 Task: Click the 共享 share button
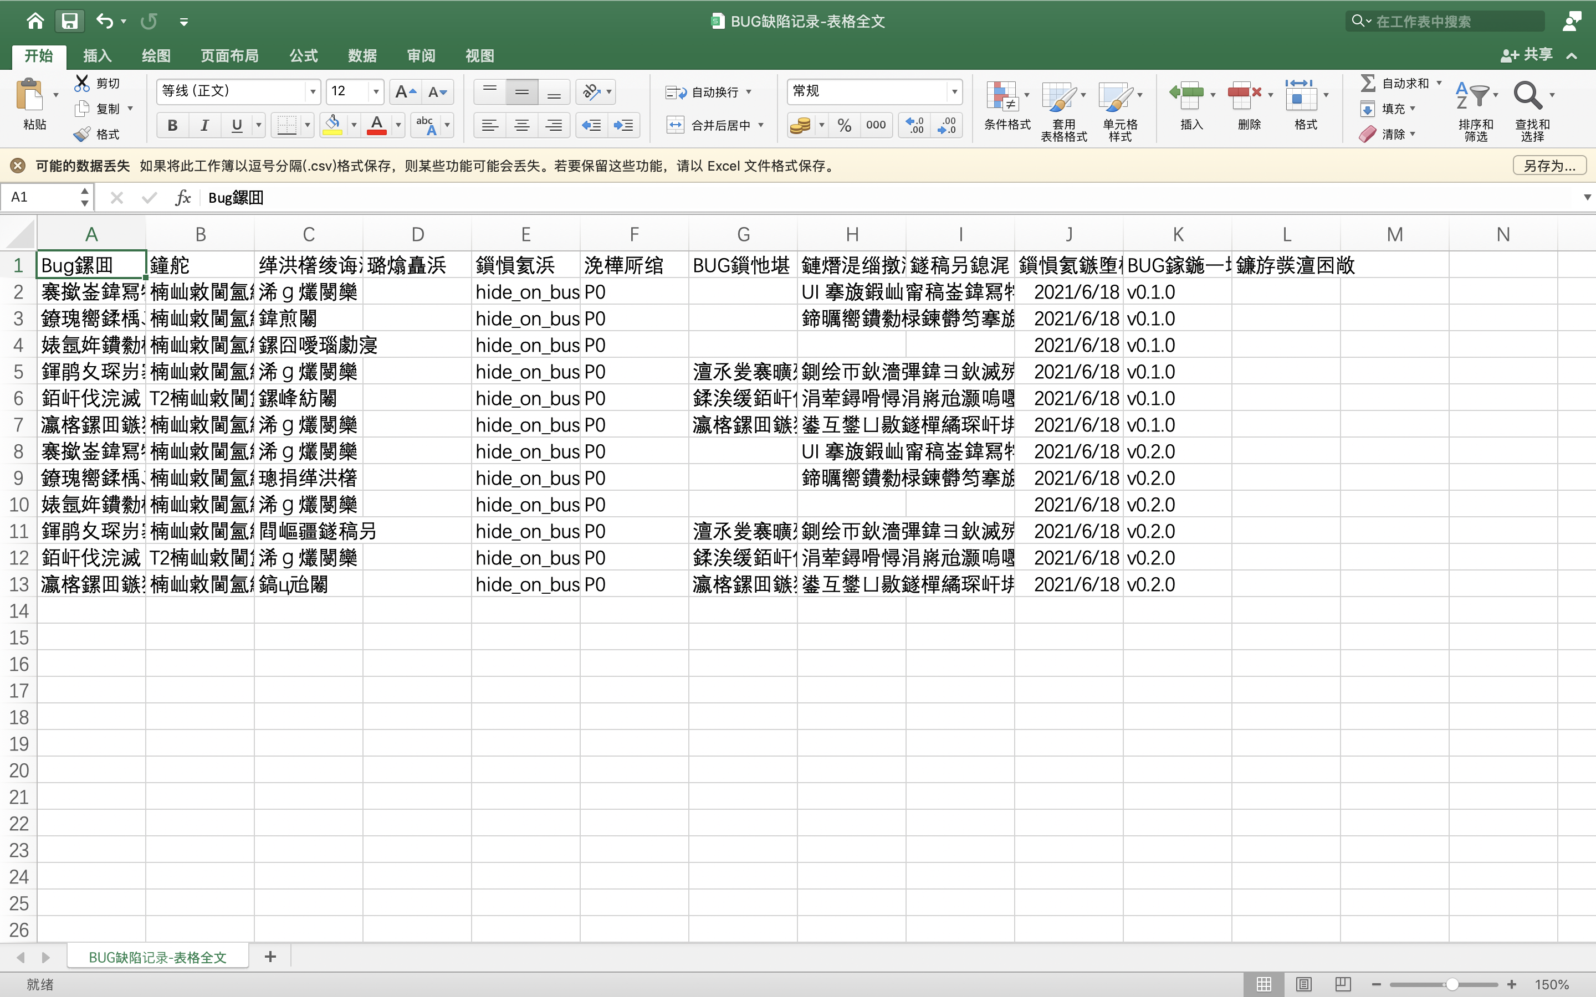point(1527,55)
